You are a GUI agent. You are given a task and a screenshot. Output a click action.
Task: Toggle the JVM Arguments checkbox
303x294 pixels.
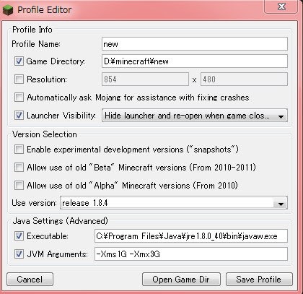point(19,254)
